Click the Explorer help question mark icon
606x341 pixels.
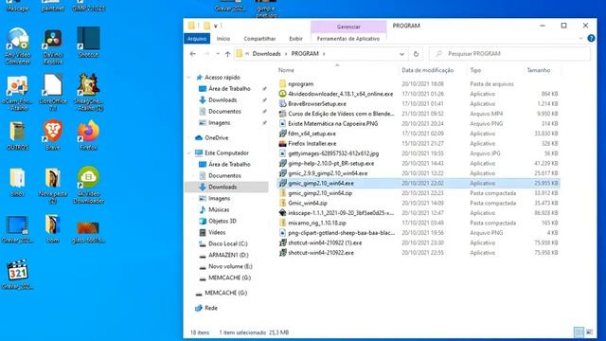tap(591, 38)
